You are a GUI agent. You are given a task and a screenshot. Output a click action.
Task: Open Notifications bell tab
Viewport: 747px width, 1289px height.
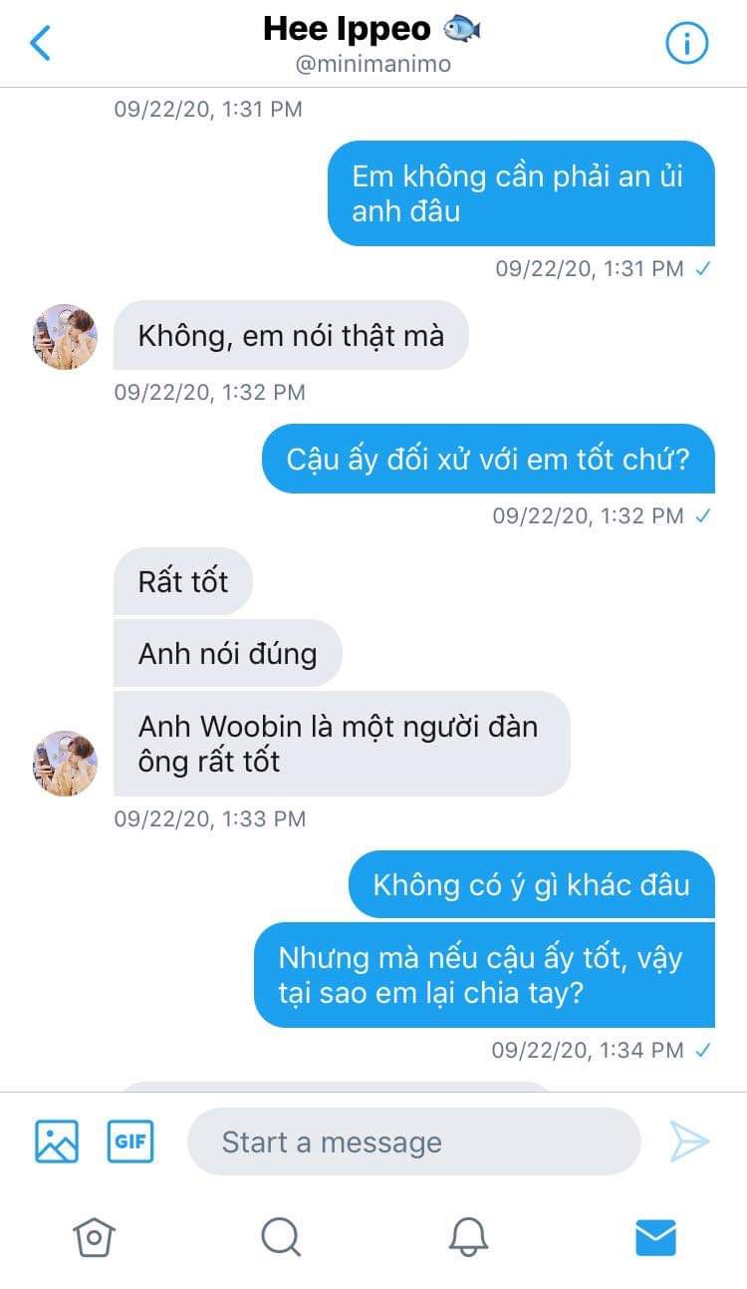tap(468, 1237)
